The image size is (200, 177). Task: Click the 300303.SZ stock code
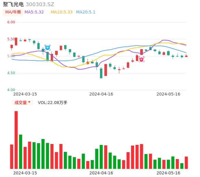(40, 4)
